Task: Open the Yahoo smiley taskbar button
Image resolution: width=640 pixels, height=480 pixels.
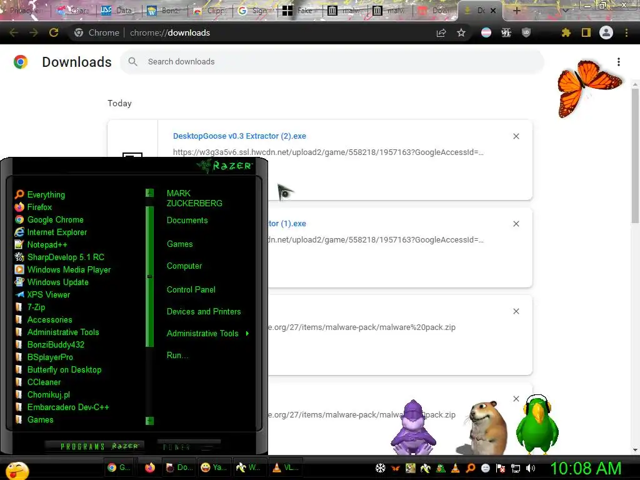Action: (x=214, y=467)
